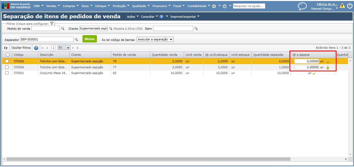Click separate arrow for pedido 77 row
This screenshot has width=354, height=167.
click(328, 67)
